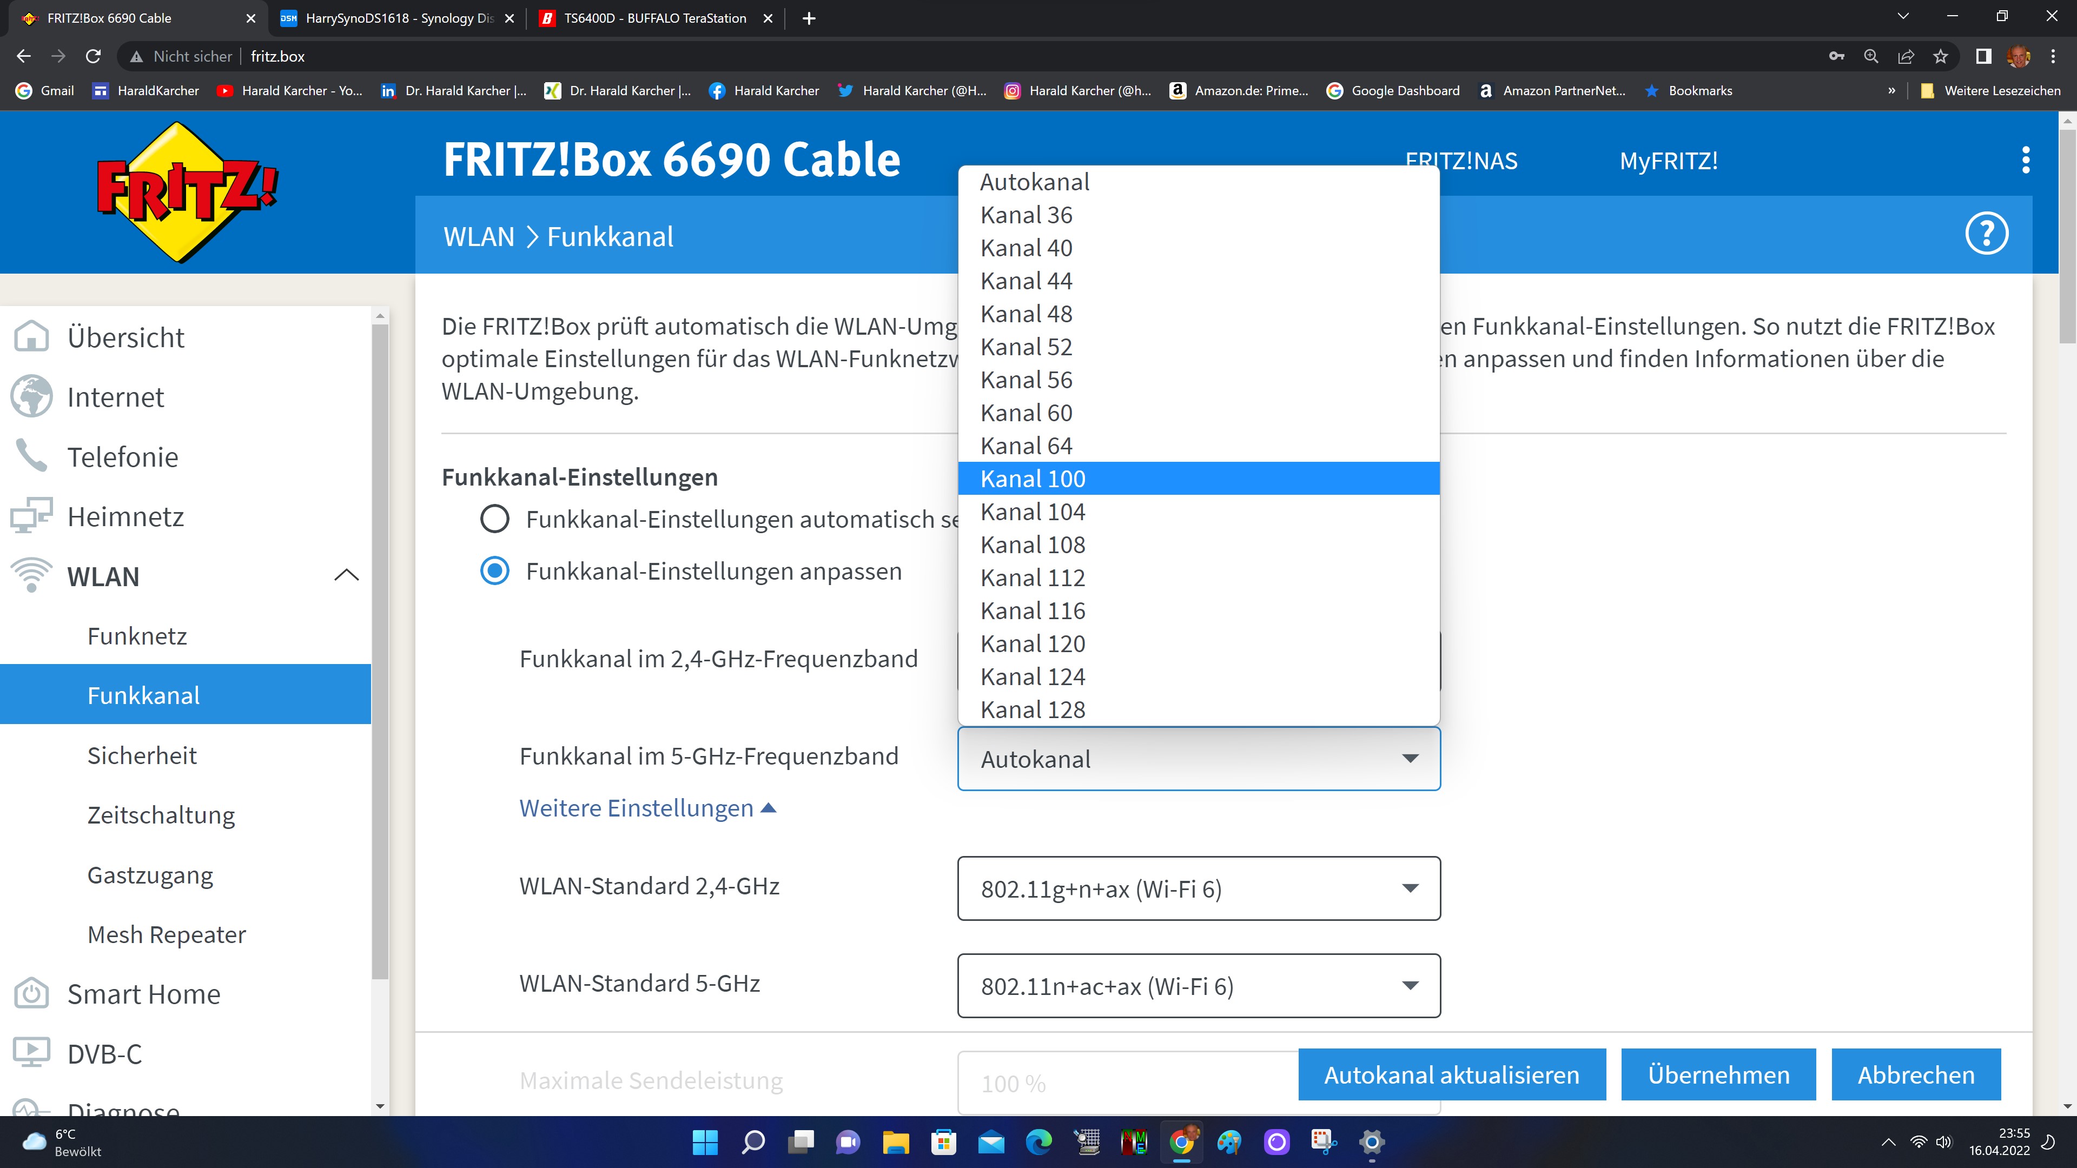Click the Smart Home icon in the sidebar
2077x1168 pixels.
point(32,994)
